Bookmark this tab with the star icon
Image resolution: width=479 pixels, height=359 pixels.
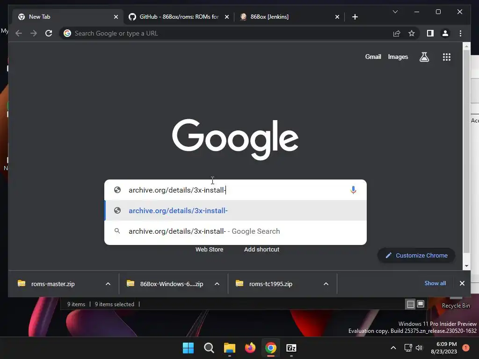(412, 33)
